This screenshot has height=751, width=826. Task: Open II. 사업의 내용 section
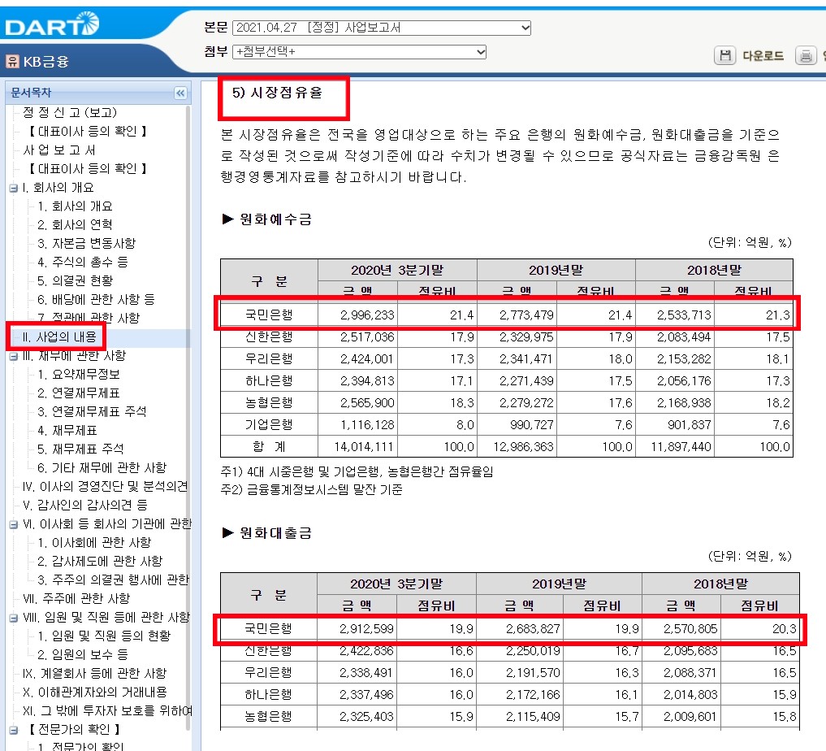59,336
